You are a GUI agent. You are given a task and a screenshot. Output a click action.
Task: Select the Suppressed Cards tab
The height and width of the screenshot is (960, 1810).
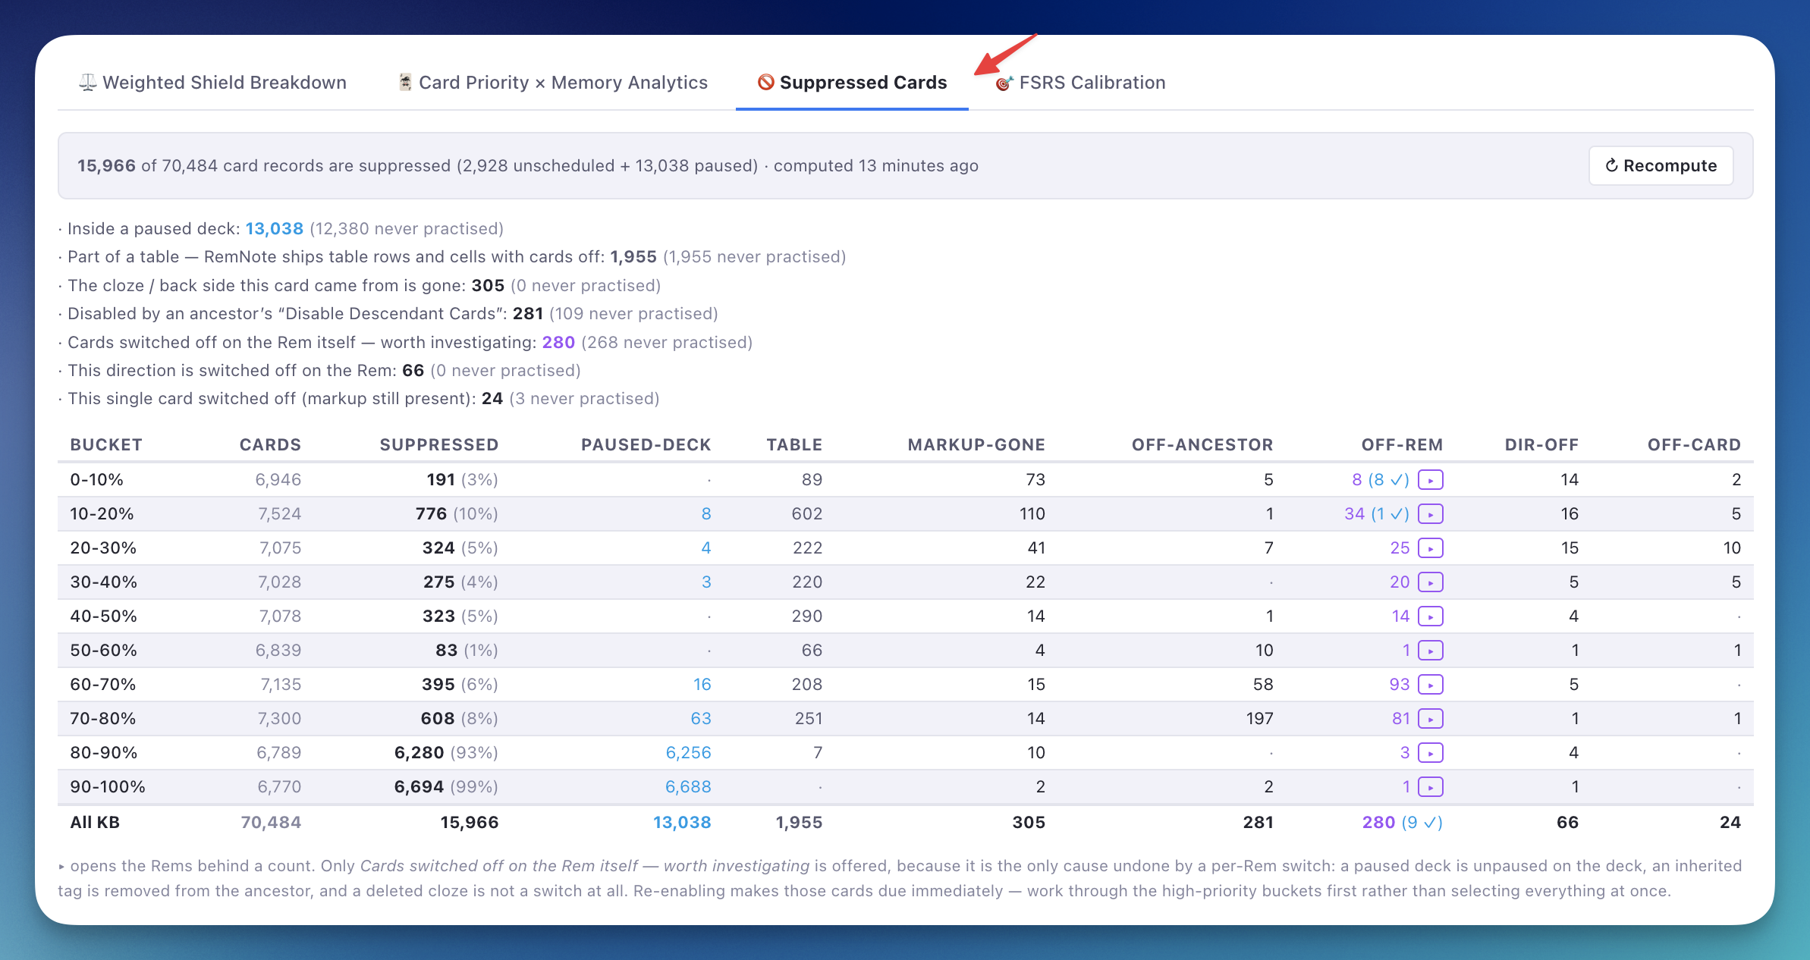pos(852,83)
